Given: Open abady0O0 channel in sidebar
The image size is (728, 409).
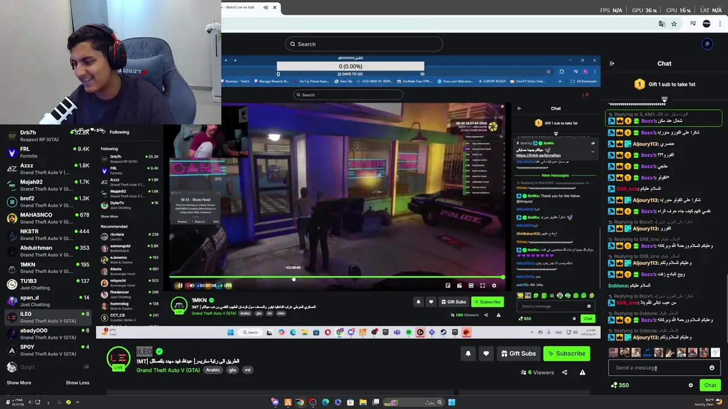Looking at the screenshot, I should pyautogui.click(x=48, y=333).
